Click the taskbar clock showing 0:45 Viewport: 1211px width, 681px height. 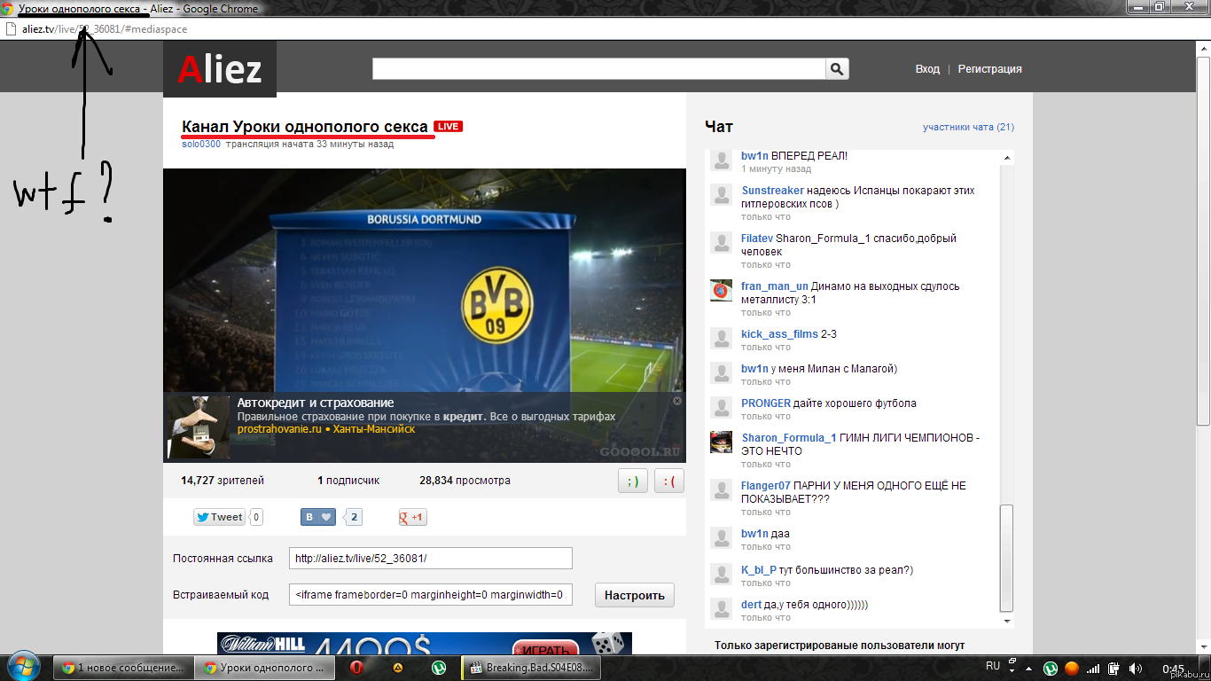(x=1173, y=668)
